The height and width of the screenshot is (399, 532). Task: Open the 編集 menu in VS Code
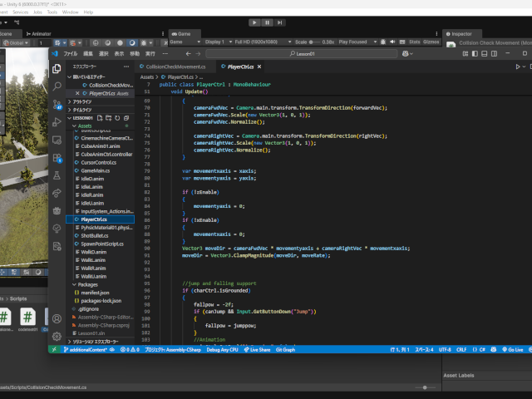pyautogui.click(x=88, y=53)
